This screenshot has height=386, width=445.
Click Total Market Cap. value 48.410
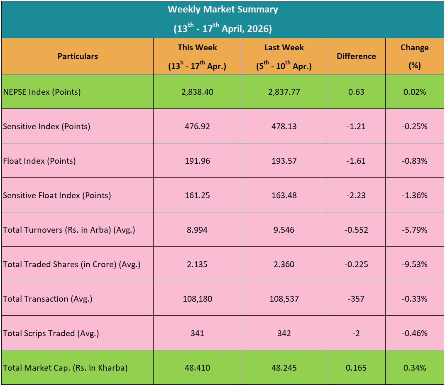coord(197,368)
